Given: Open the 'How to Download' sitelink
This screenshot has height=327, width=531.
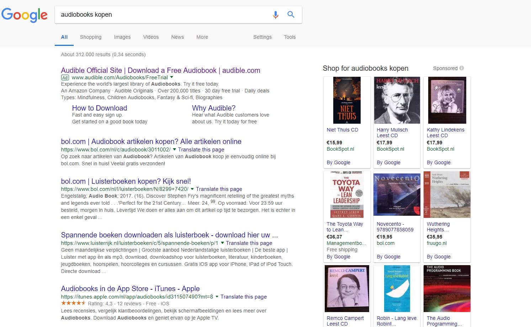Looking at the screenshot, I should 100,108.
